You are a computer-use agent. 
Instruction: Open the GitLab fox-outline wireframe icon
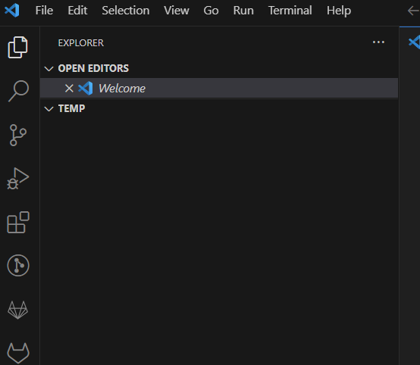pos(18,310)
